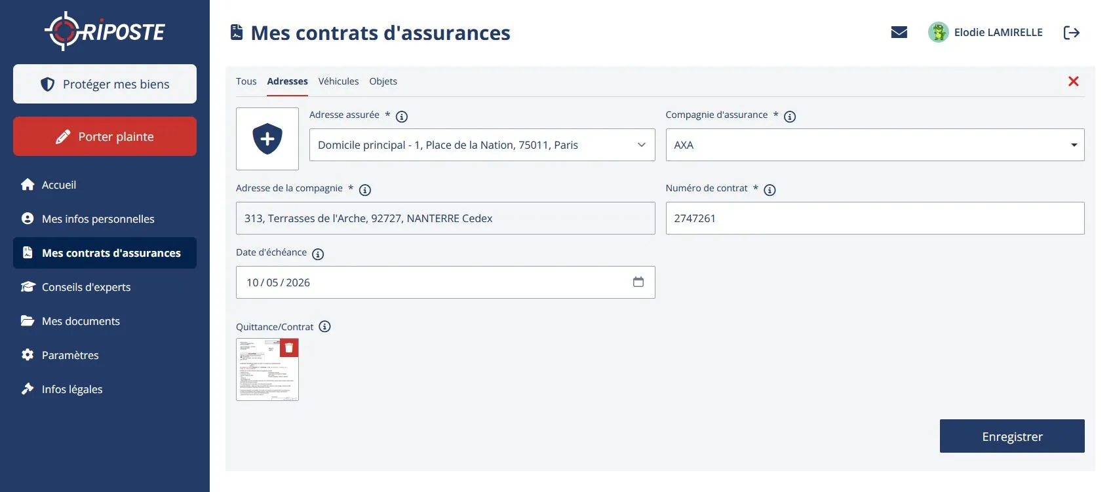Click info icon next to Adresse assurée
This screenshot has height=492, width=1111.
click(x=402, y=117)
